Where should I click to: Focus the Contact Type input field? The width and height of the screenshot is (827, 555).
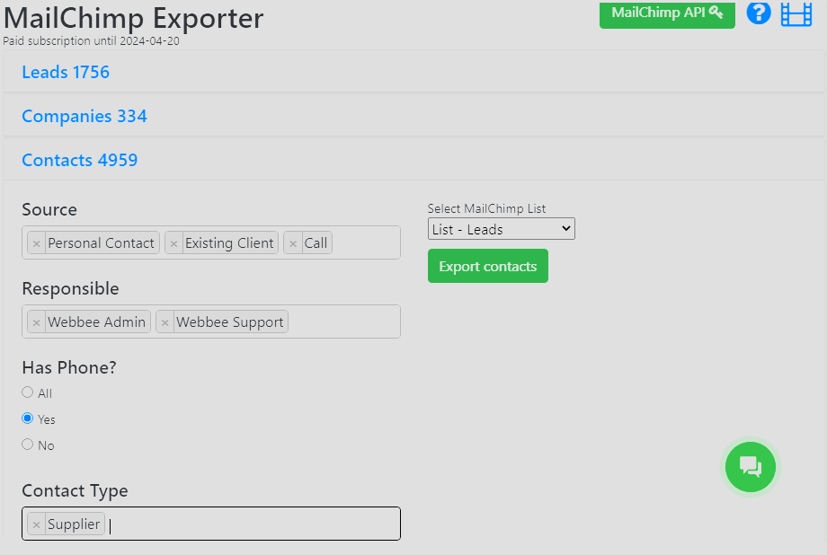click(252, 524)
